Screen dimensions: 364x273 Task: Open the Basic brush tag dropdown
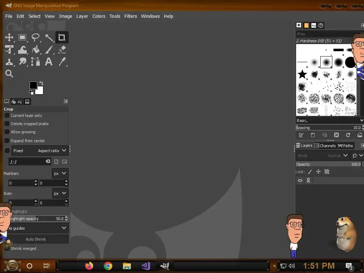pos(330,121)
